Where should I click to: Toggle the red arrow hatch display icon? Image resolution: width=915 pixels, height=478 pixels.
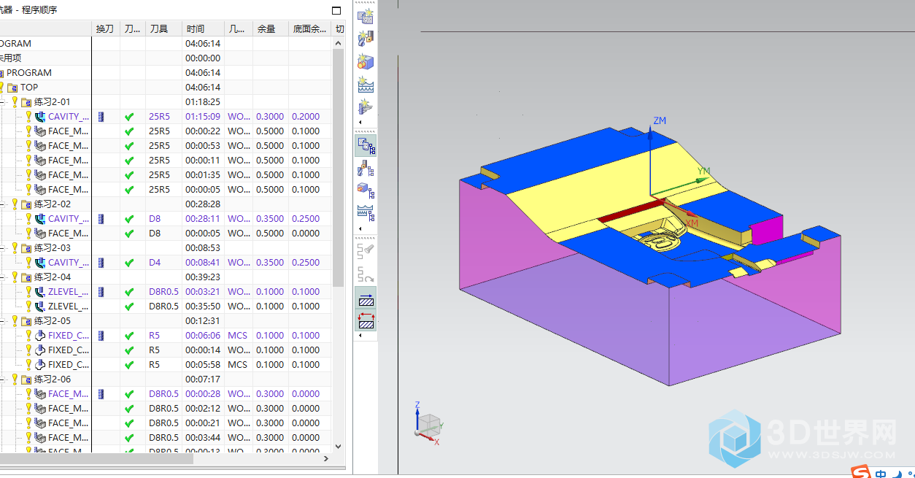(x=366, y=320)
